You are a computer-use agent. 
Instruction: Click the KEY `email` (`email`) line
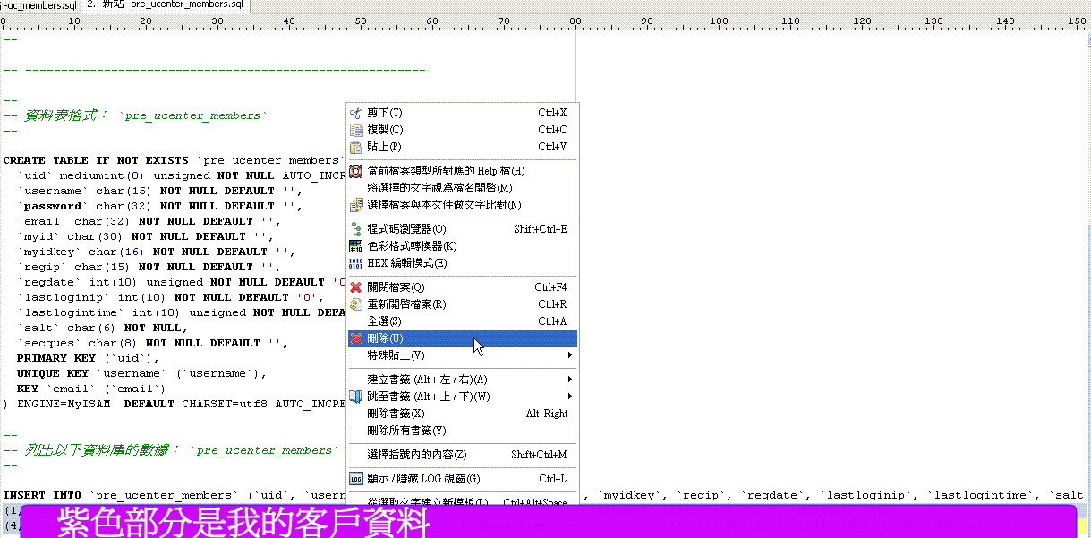92,389
